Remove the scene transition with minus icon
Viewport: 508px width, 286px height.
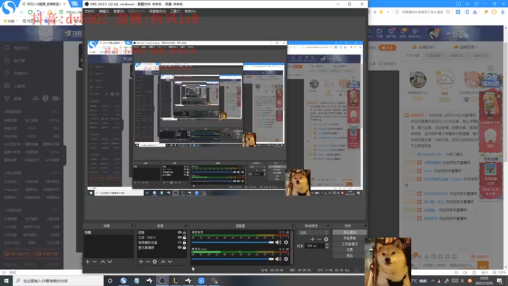click(319, 239)
